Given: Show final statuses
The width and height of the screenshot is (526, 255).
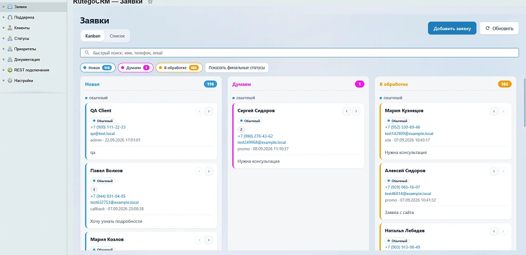Looking at the screenshot, I should point(237,68).
